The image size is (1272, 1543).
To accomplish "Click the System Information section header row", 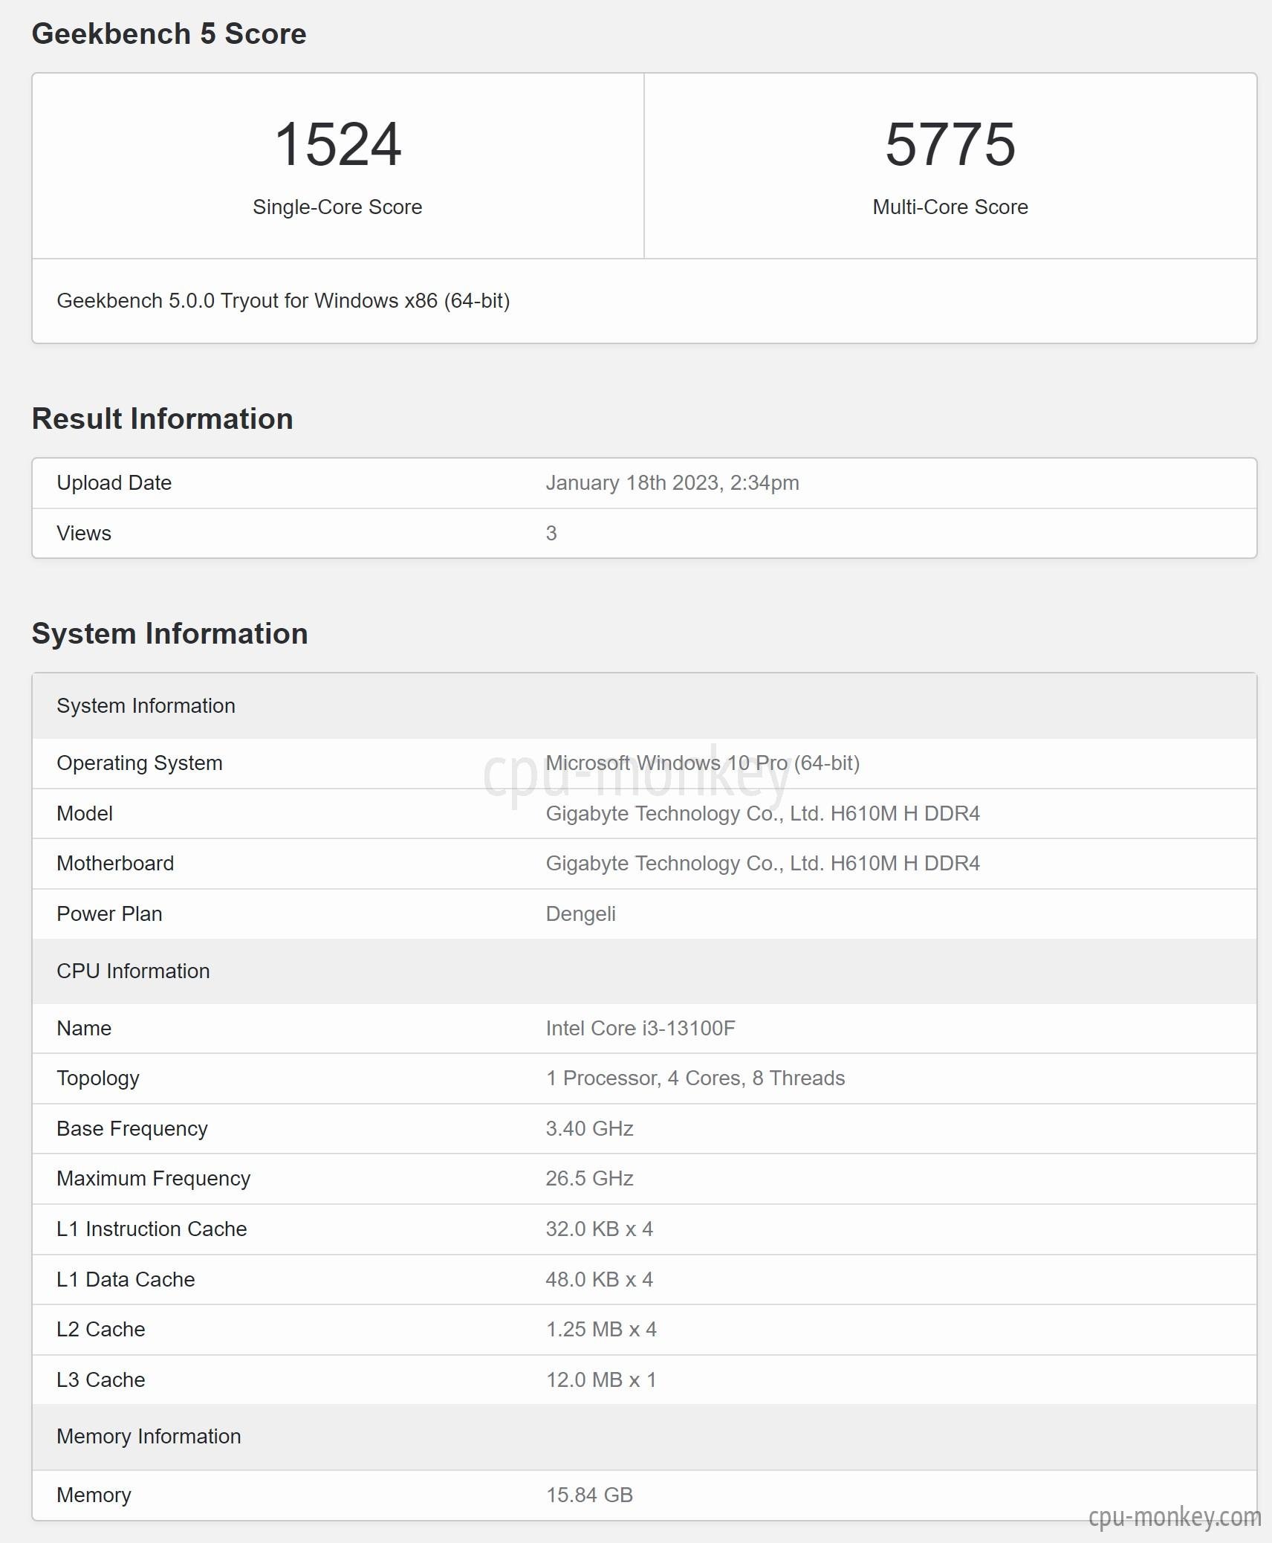I will coord(644,706).
